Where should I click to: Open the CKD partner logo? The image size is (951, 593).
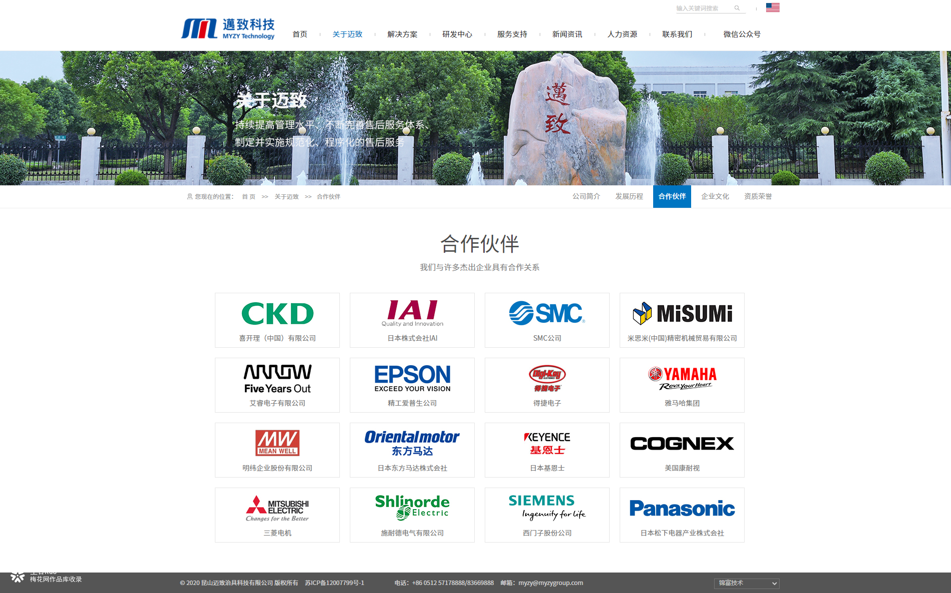(x=277, y=314)
